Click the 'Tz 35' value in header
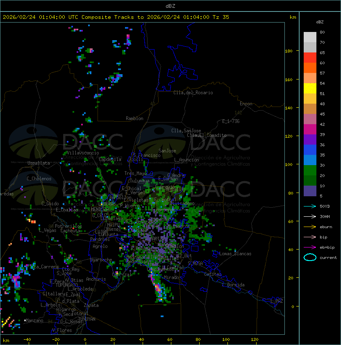 [x=221, y=17]
